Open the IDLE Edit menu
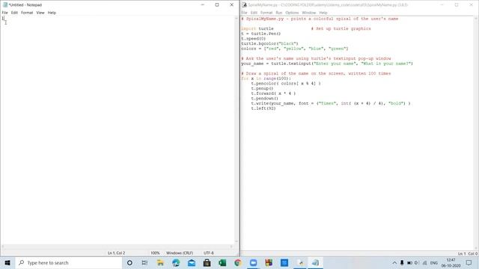479x269 pixels. (x=254, y=13)
